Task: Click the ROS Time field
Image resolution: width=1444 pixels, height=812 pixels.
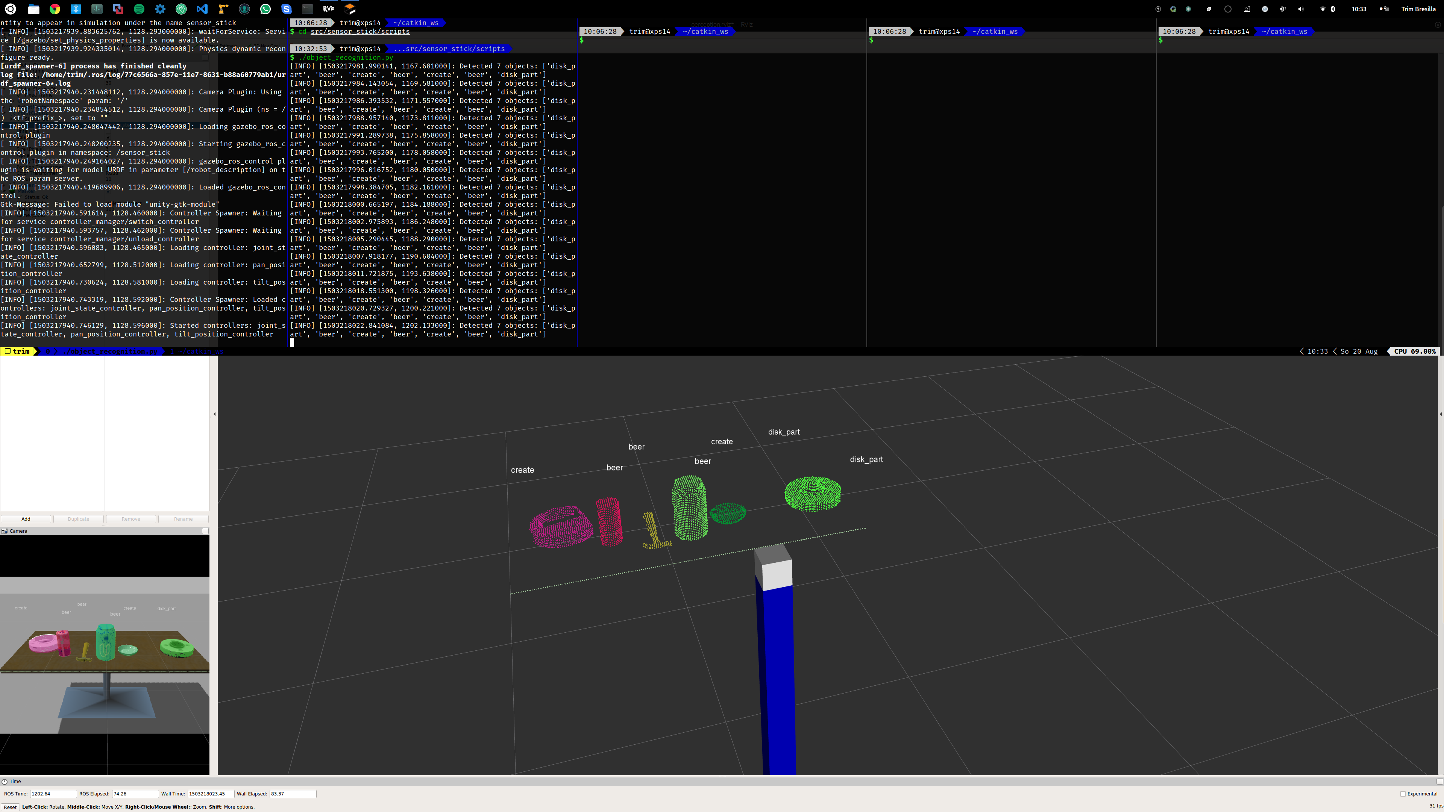Action: [x=53, y=794]
